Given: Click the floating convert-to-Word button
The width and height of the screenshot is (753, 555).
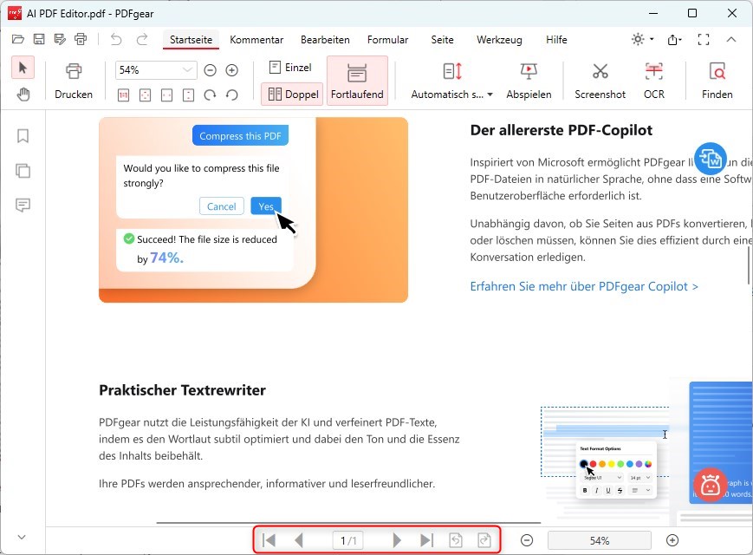Looking at the screenshot, I should click(x=710, y=159).
